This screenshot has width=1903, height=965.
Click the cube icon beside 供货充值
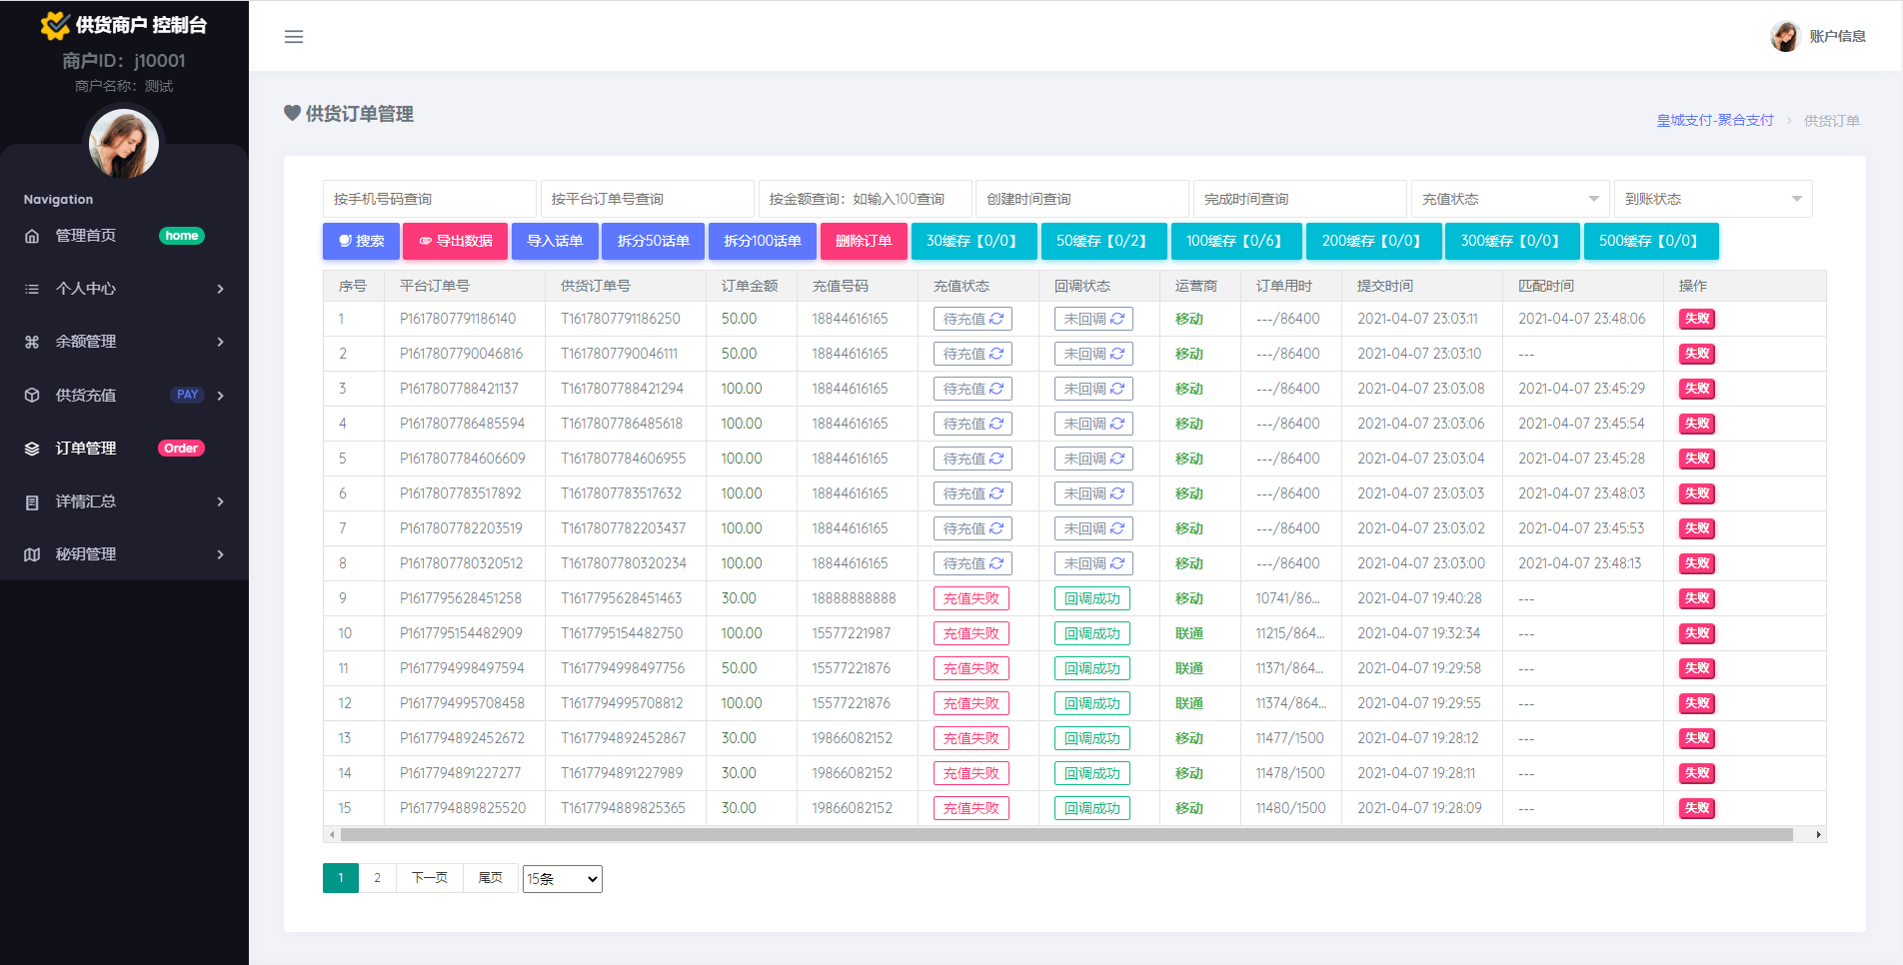[x=32, y=396]
